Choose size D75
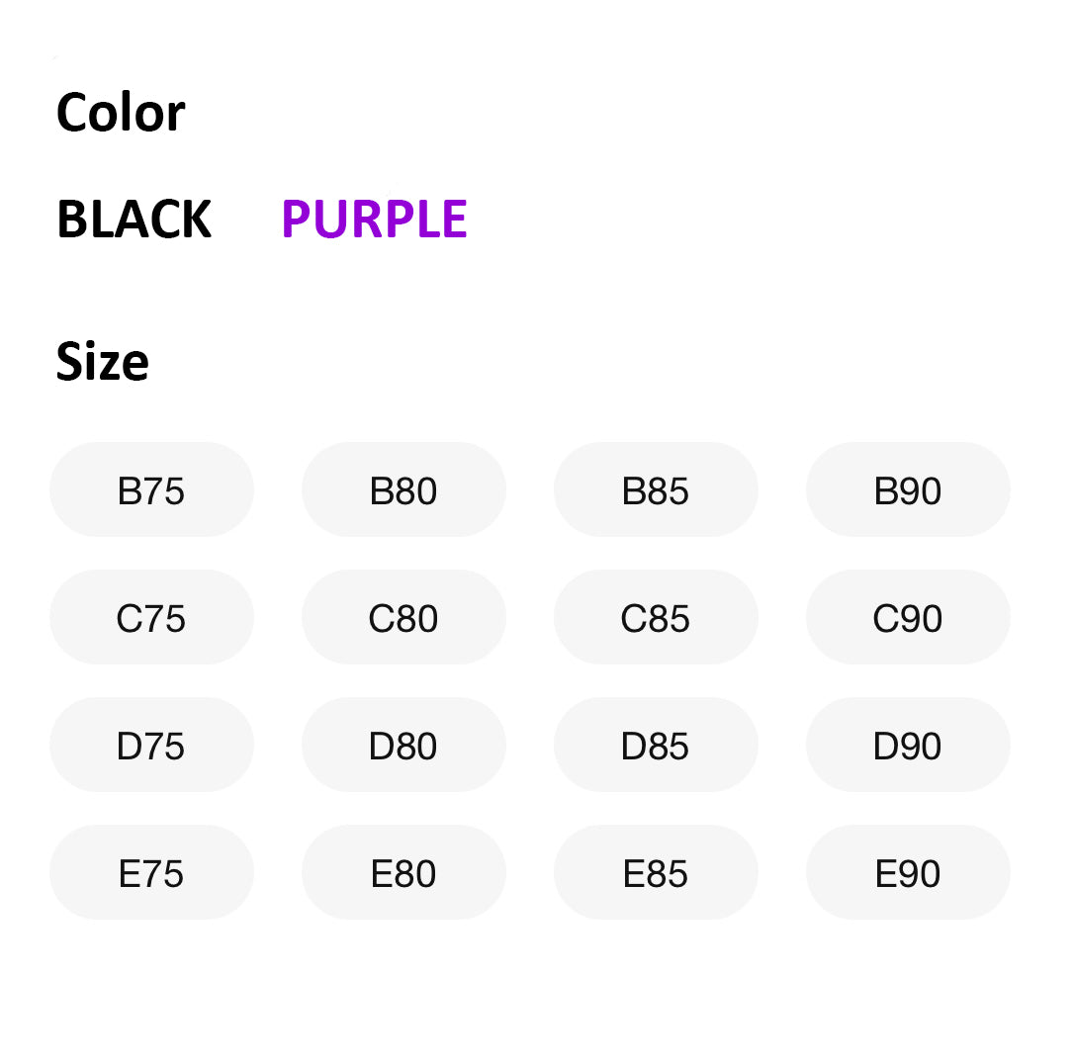The width and height of the screenshot is (1074, 1062). point(151,746)
